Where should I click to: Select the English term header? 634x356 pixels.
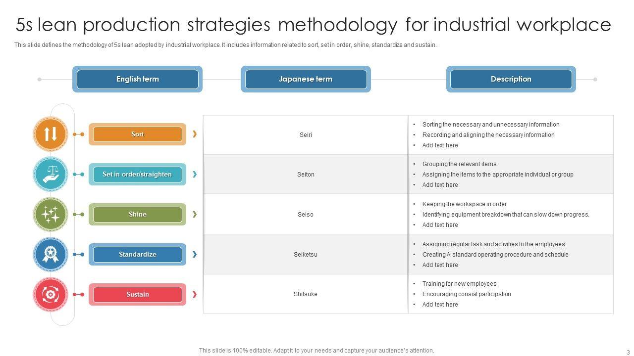click(137, 79)
